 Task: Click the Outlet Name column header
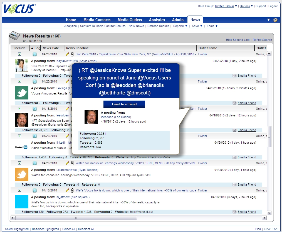coord(226,48)
